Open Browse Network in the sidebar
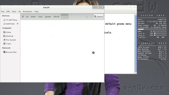Image resolution: width=169 pixels, height=95 pixels. click(10, 52)
